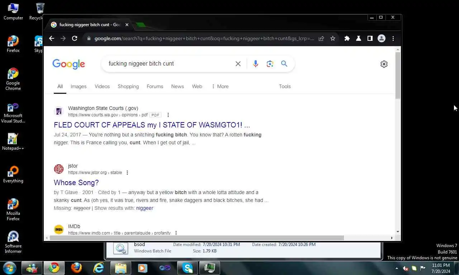
Task: Click the Washington State Courts favicon
Action: pyautogui.click(x=59, y=111)
